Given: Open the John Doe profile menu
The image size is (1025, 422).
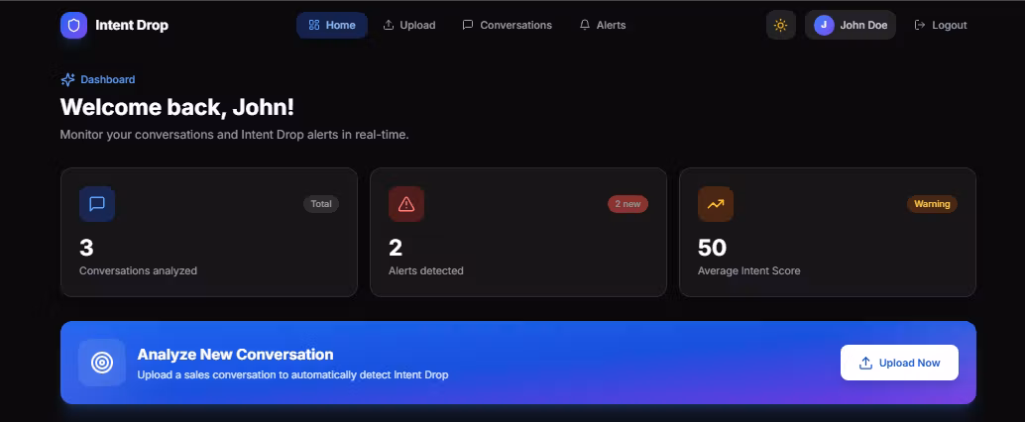Looking at the screenshot, I should 862,25.
